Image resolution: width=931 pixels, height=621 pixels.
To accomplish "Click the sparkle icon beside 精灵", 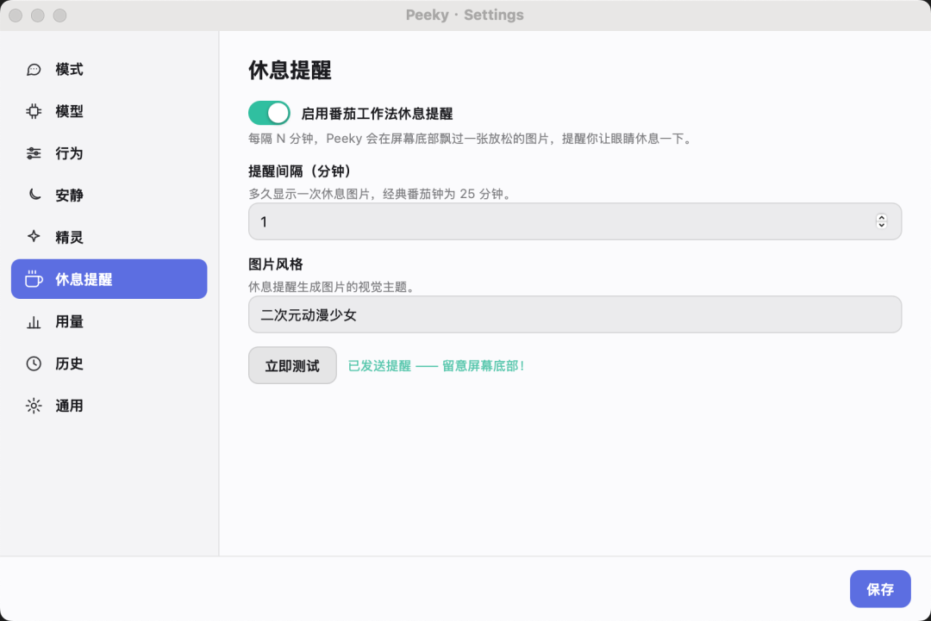I will (34, 237).
